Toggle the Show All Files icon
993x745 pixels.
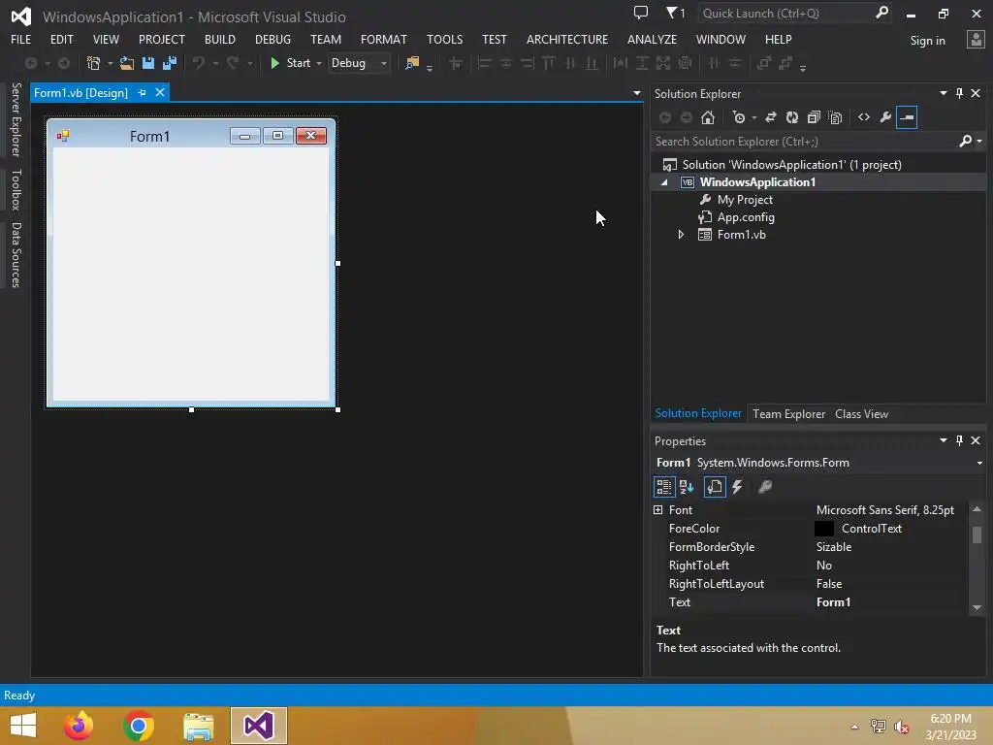pos(835,117)
